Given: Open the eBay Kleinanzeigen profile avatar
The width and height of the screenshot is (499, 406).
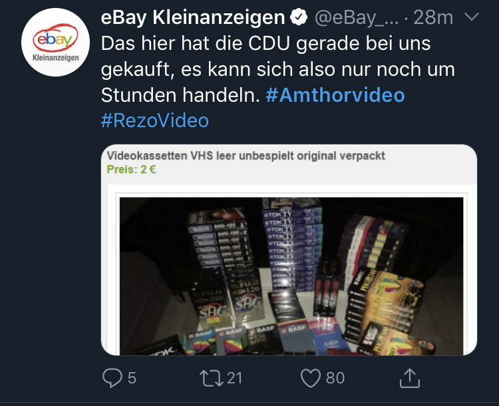Looking at the screenshot, I should click(55, 43).
